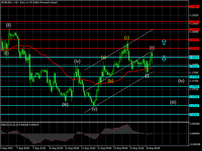Click the 7 Aug 00:00 time label
The image size is (202, 151).
click(23, 148)
